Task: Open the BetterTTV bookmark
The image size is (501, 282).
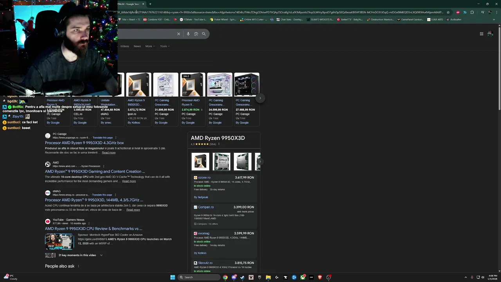Action: pyautogui.click(x=350, y=19)
